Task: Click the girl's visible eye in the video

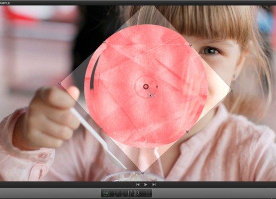Action: 210,51
